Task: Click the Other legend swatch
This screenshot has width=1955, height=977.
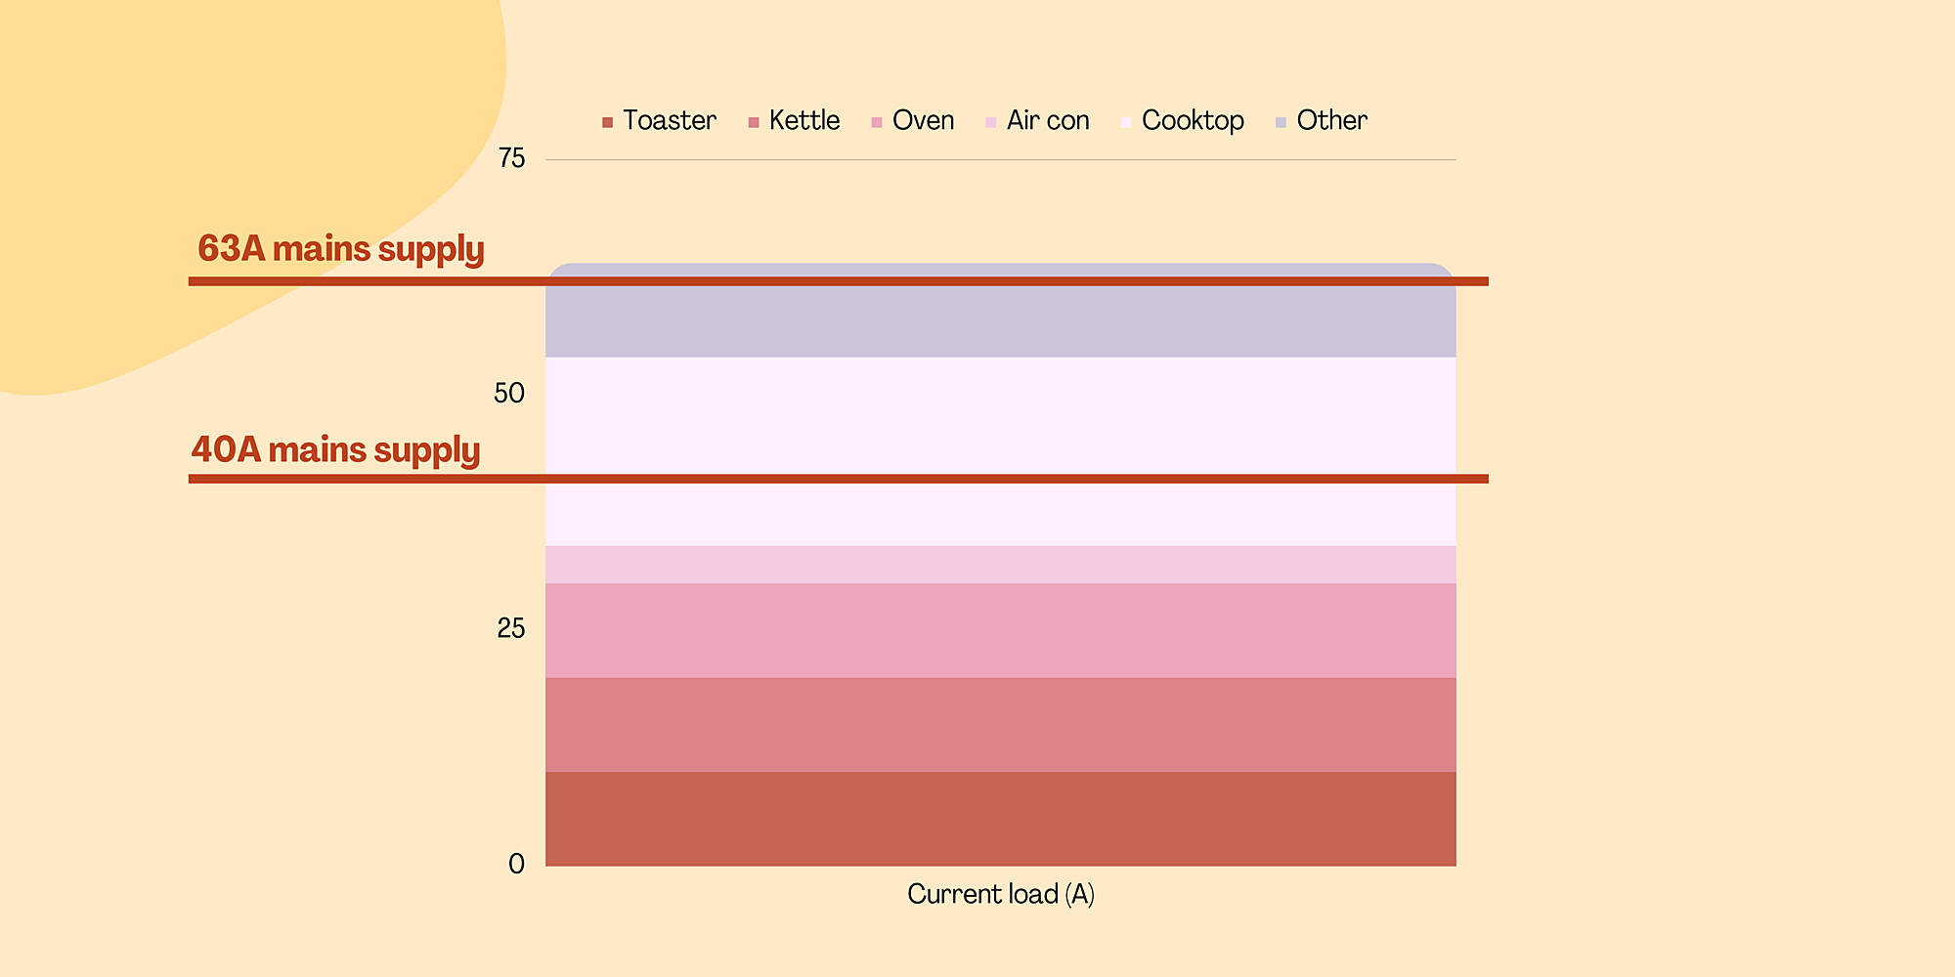Action: (x=1282, y=122)
